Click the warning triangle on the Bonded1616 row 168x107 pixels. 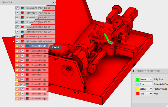[17, 98]
